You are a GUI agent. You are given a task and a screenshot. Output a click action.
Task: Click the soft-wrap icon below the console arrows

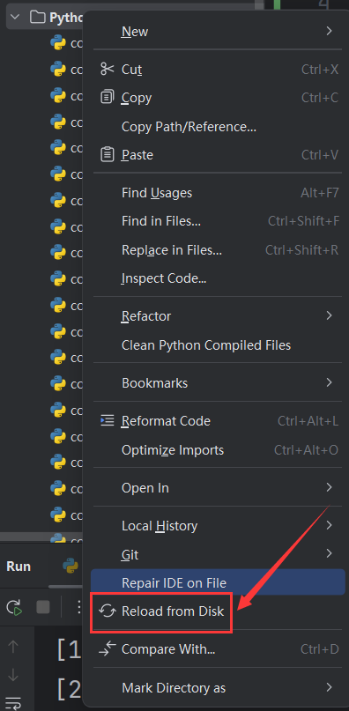coord(13,703)
